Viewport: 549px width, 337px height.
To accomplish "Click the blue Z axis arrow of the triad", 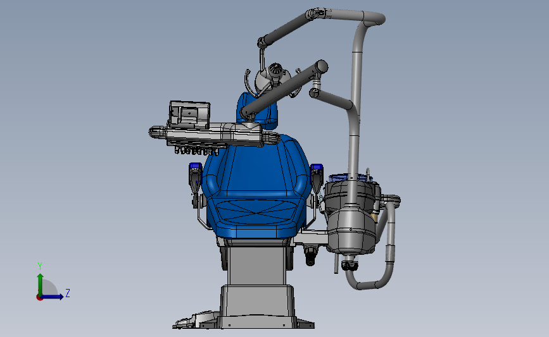I will [53, 297].
